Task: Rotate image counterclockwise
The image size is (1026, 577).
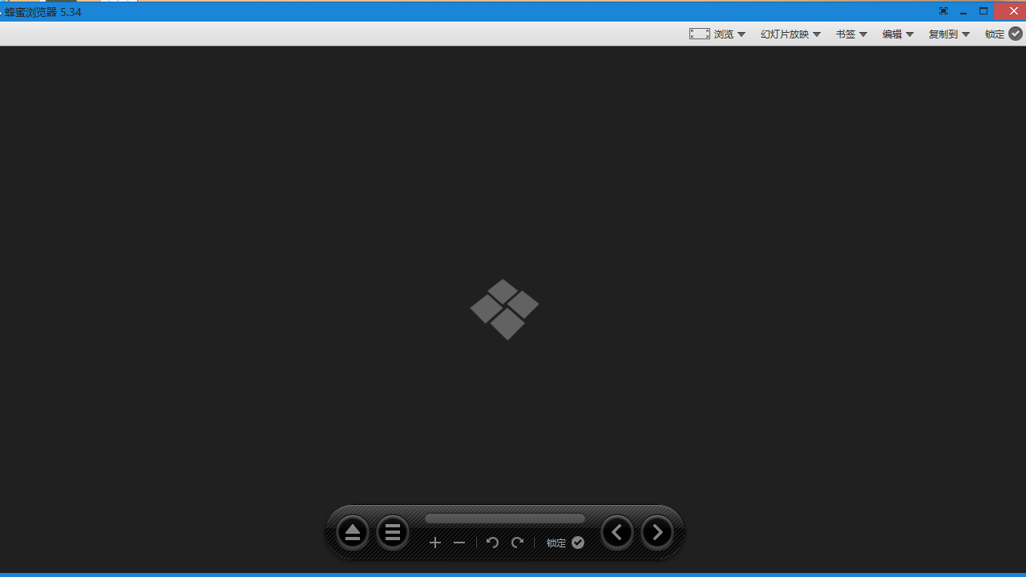Action: click(492, 543)
